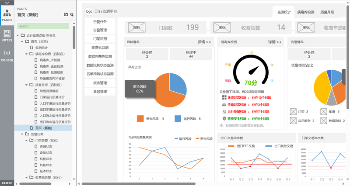Open the 设备状态 page
This screenshot has width=350, height=186.
point(46,152)
